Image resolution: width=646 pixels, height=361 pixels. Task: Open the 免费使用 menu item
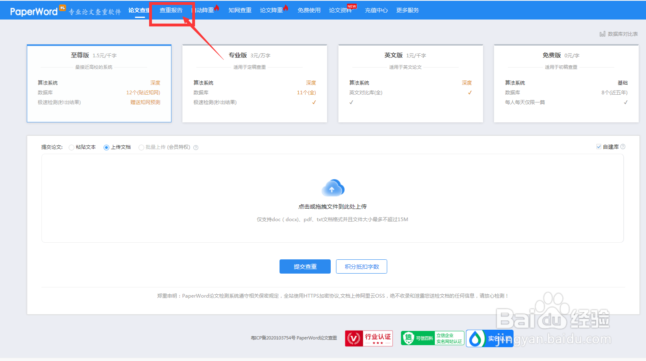(309, 10)
